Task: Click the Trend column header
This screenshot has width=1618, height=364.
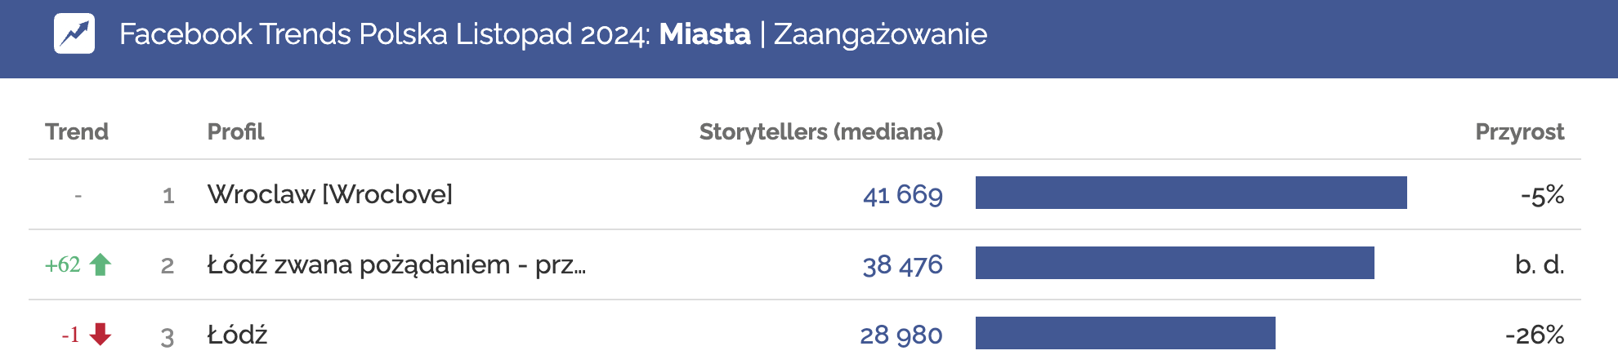Action: 77,131
